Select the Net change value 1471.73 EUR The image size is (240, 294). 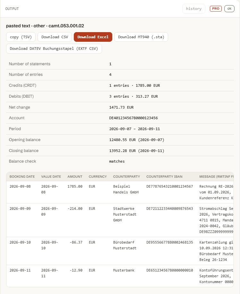click(121, 107)
